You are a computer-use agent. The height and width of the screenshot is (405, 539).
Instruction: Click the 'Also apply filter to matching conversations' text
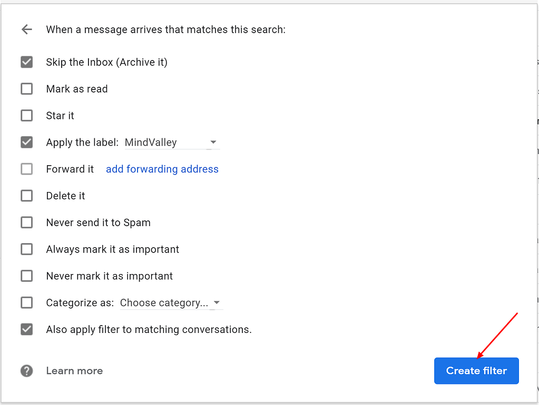click(x=149, y=329)
